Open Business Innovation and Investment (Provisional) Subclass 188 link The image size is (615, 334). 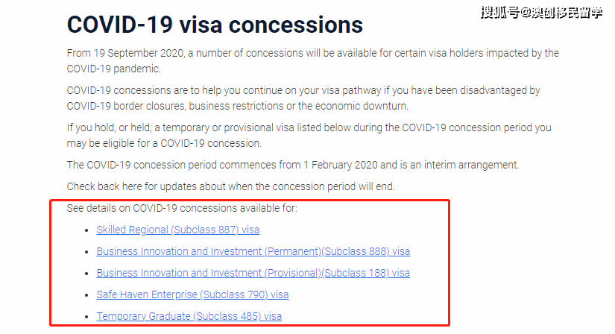253,273
